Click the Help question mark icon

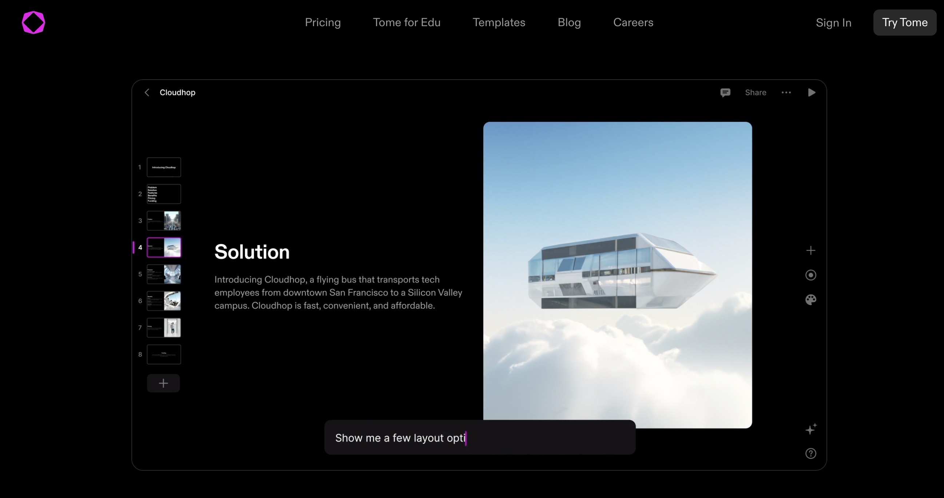click(811, 453)
